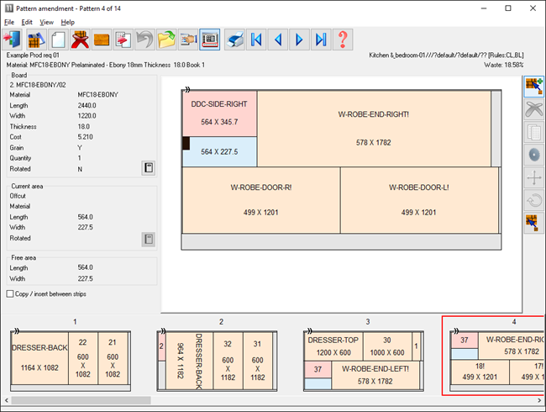546x412 pixels.
Task: Jump to the last pattern
Action: coord(320,40)
